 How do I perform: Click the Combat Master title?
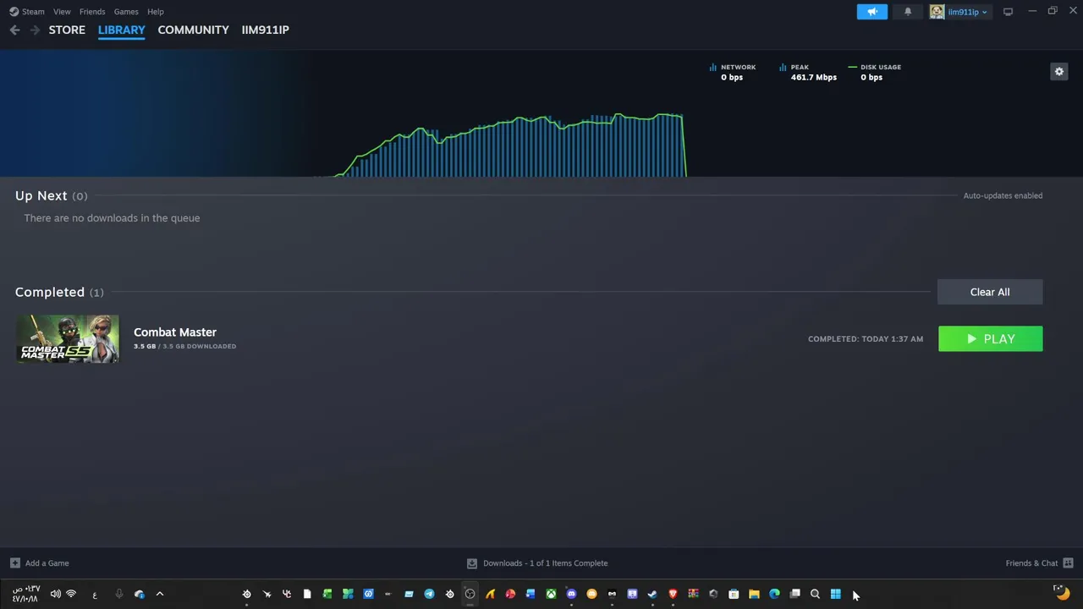[x=175, y=332]
